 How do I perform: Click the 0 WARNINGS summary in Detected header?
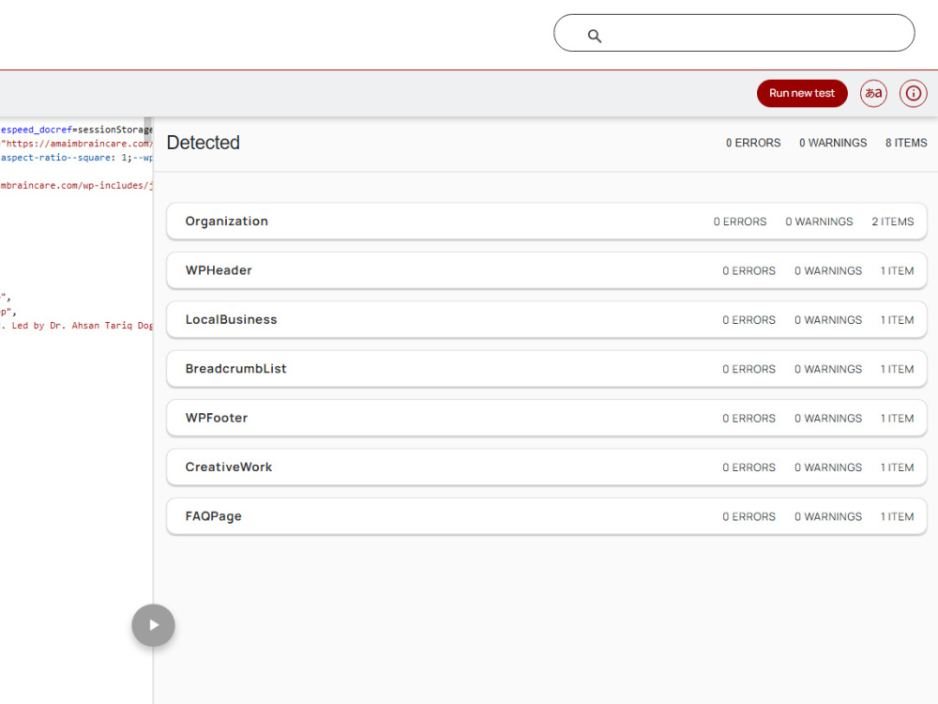click(x=833, y=143)
